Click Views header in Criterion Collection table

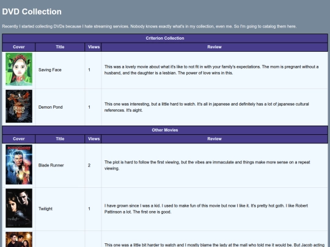coord(94,47)
